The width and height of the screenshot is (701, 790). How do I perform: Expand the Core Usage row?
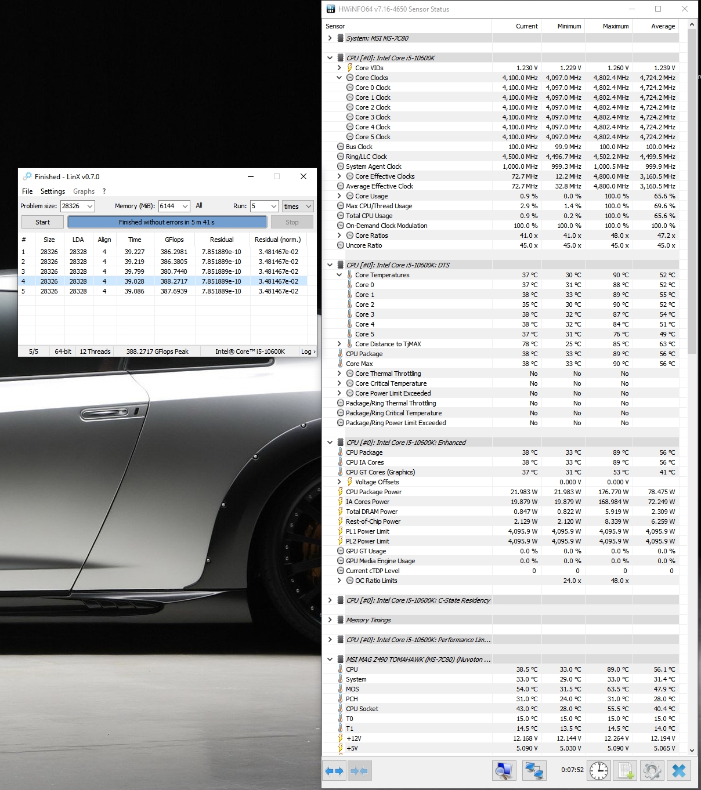tap(339, 196)
